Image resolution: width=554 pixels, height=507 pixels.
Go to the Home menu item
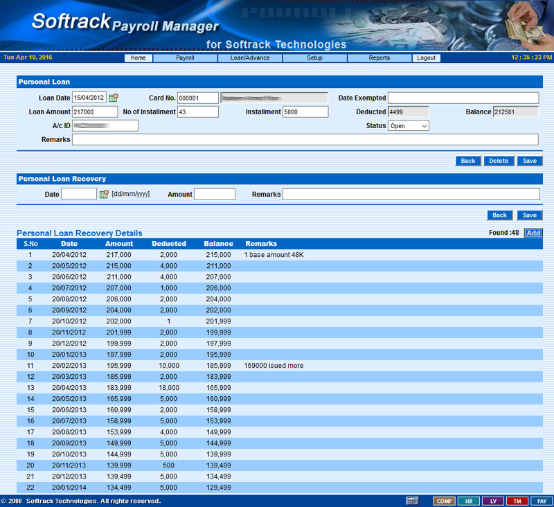tap(138, 58)
